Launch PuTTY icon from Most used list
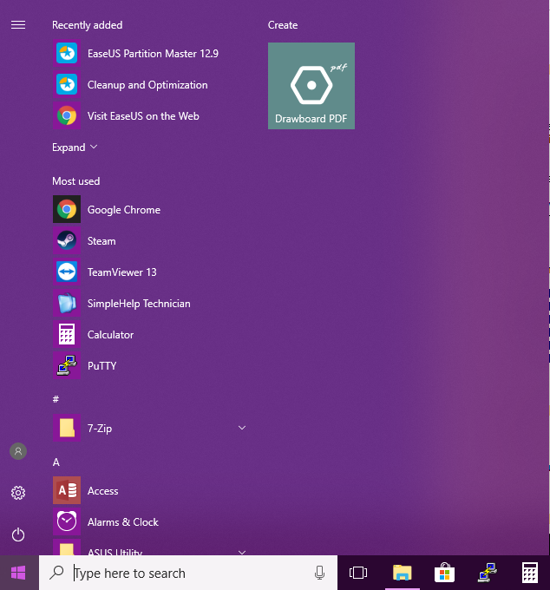The height and width of the screenshot is (590, 550). (x=67, y=365)
